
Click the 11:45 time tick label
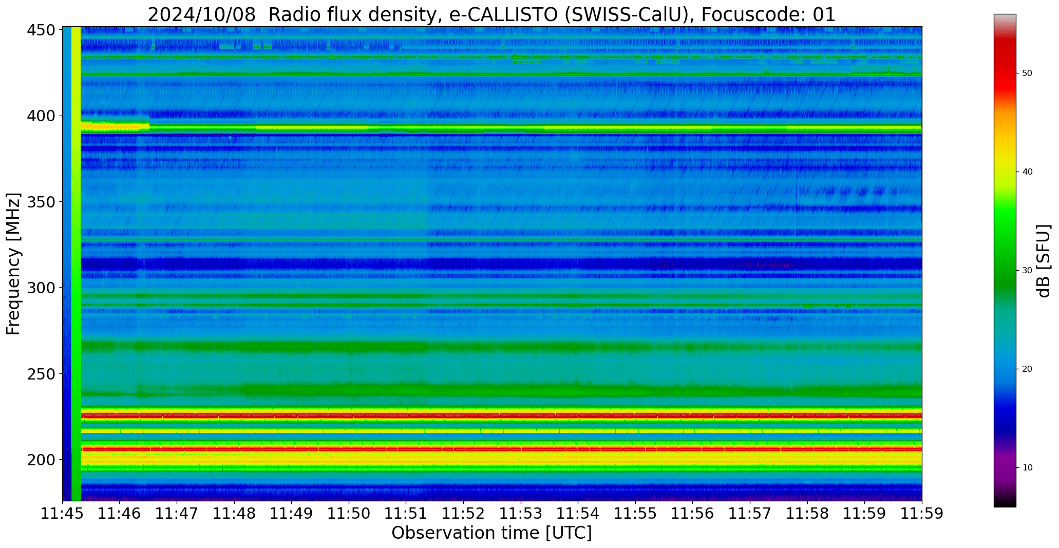tap(63, 514)
